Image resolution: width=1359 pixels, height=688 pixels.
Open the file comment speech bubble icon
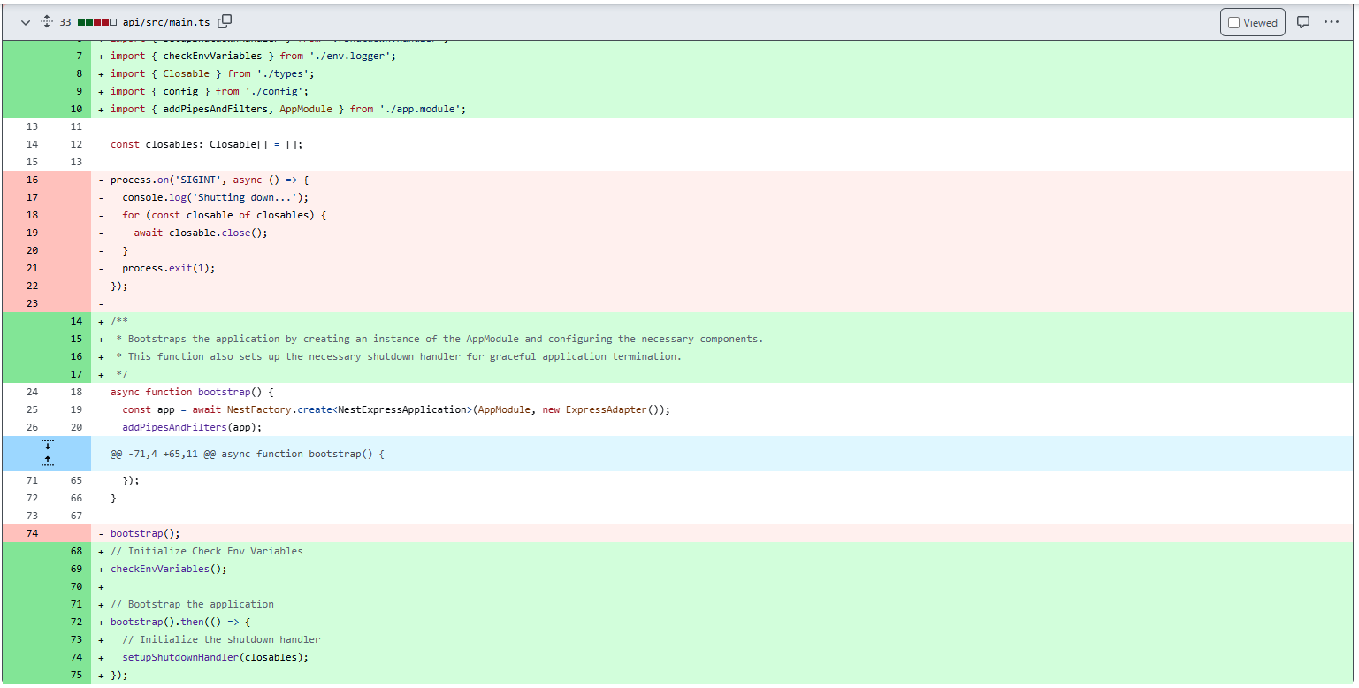1302,22
